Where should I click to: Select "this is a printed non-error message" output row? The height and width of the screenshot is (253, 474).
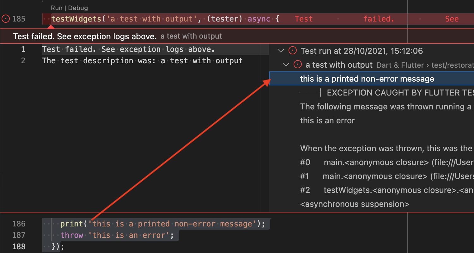tap(367, 79)
